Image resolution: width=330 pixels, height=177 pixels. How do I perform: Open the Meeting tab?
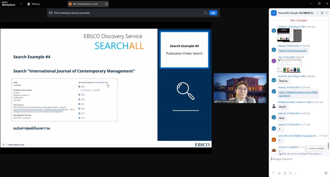coord(33,4)
